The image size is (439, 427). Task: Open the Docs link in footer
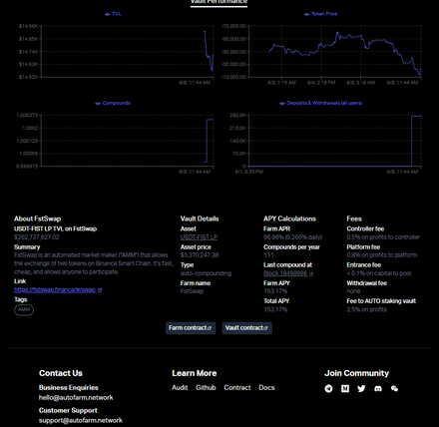(266, 388)
